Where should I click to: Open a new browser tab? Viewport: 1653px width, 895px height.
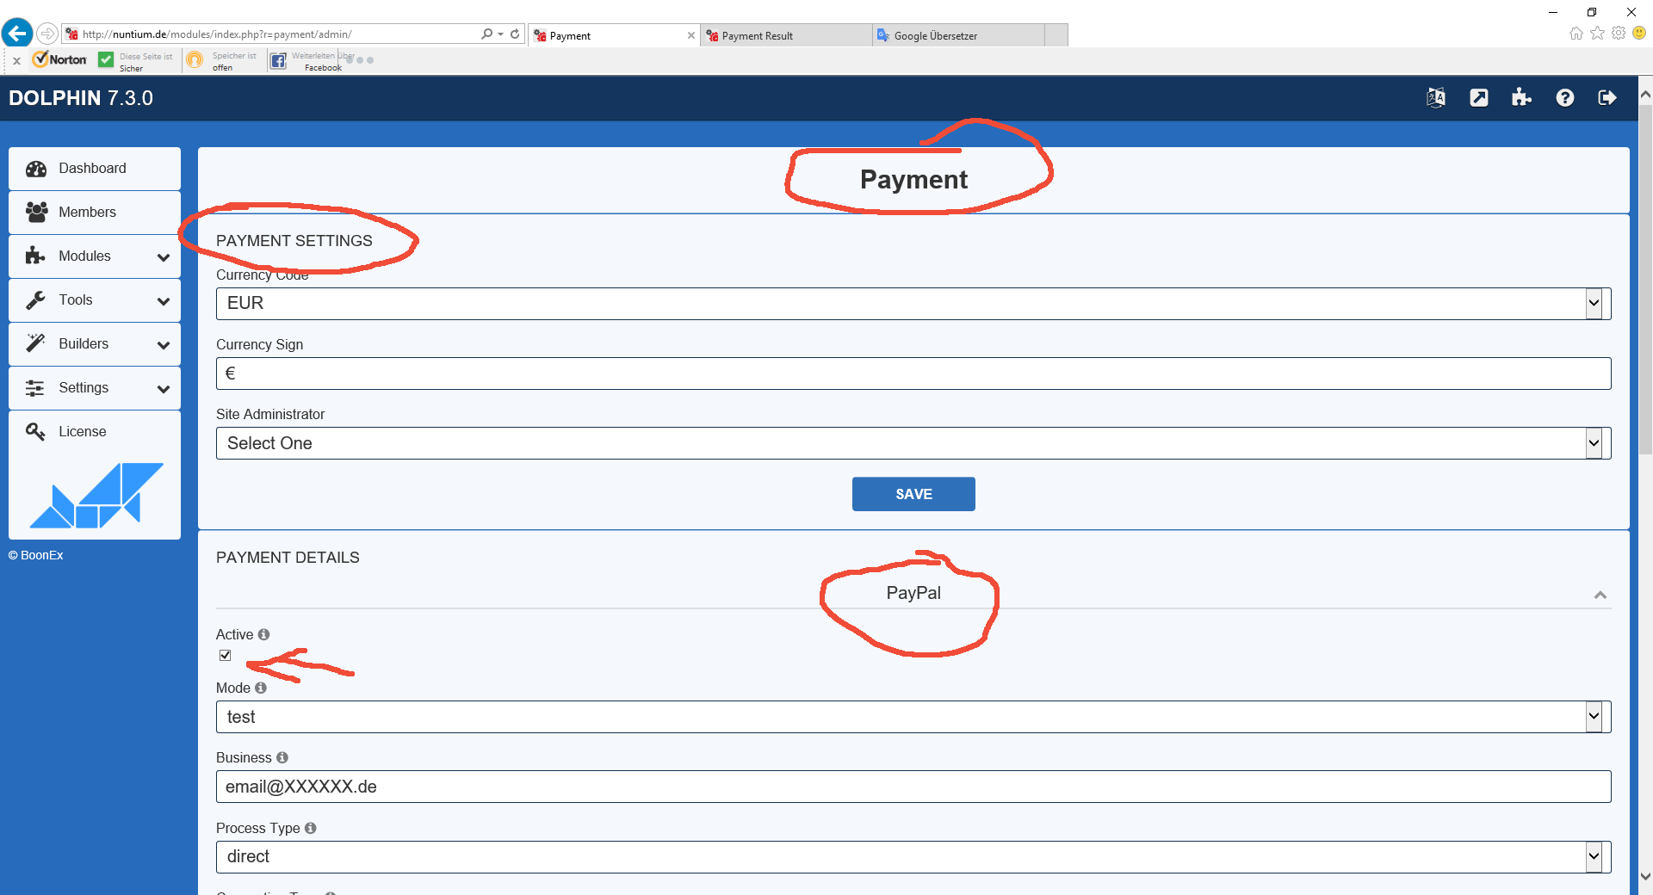pyautogui.click(x=1056, y=35)
